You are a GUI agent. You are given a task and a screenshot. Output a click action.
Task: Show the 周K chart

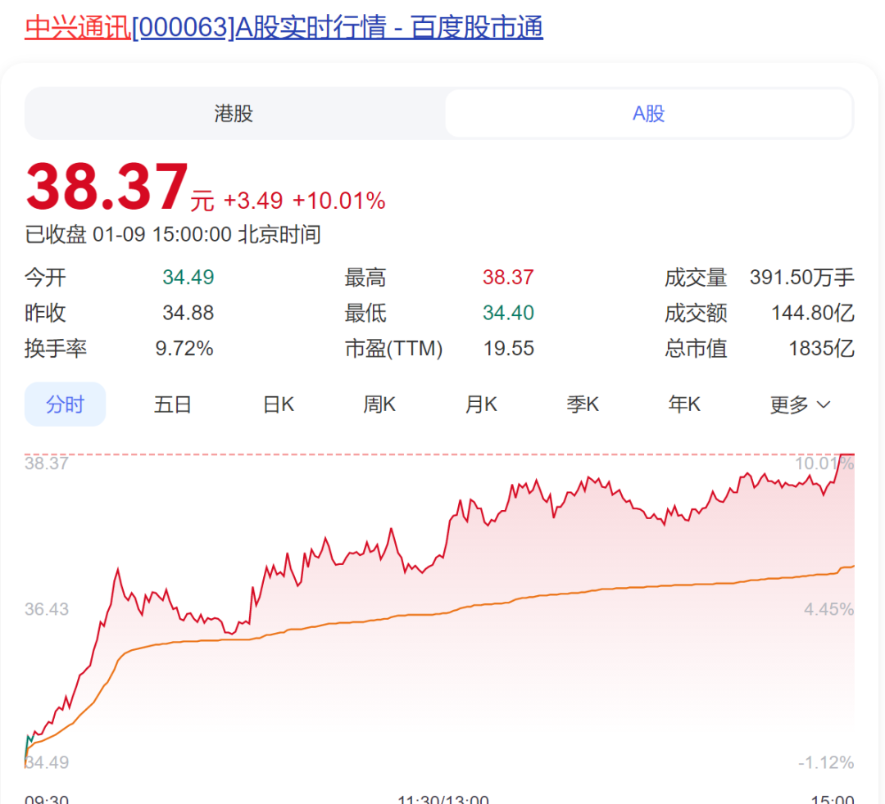pyautogui.click(x=379, y=404)
